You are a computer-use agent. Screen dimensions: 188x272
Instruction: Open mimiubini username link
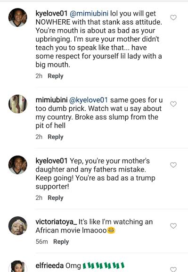point(51,100)
